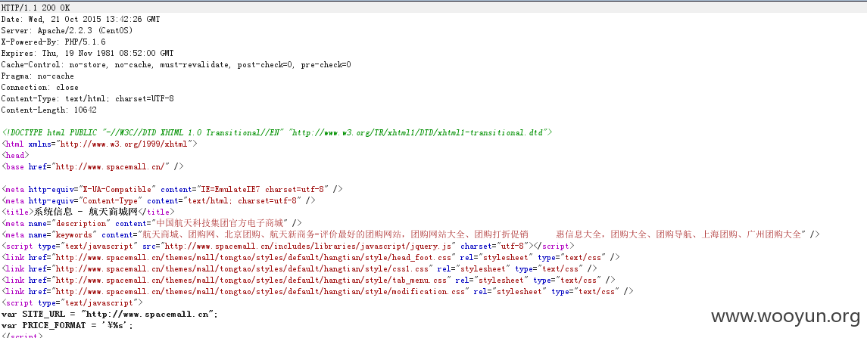Click the Date: Wed, 21 Oct 2015 header
The image size is (867, 338).
[80, 19]
